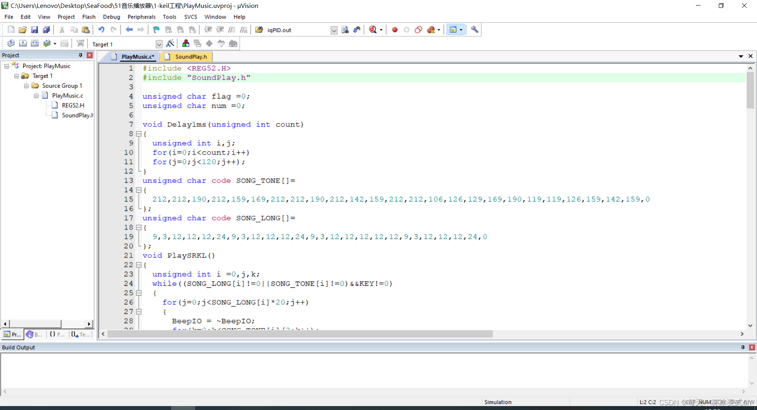Click the Unindent selection icon
The width and height of the screenshot is (757, 410).
(220, 30)
